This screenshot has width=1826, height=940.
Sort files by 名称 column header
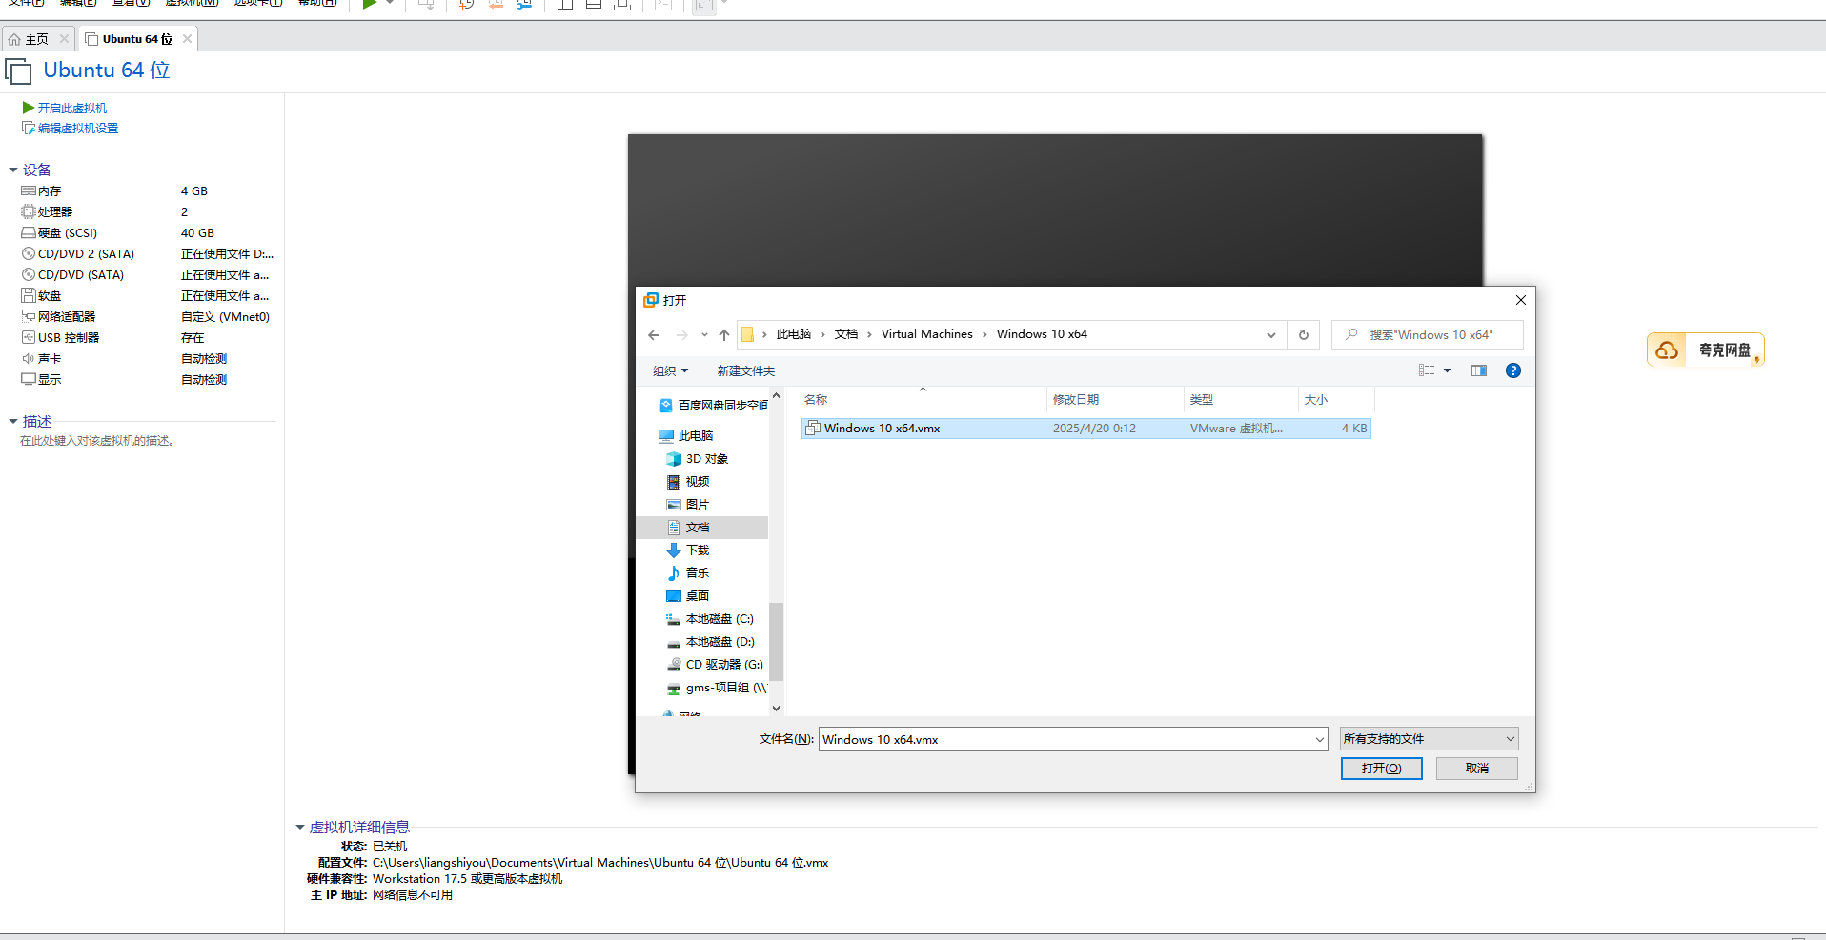click(923, 400)
